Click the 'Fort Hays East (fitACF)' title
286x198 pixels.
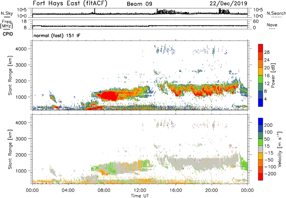click(70, 4)
